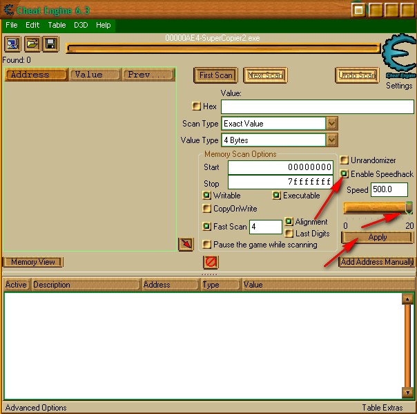
Task: Click the Fast Scan alignment number field
Action: click(x=265, y=227)
